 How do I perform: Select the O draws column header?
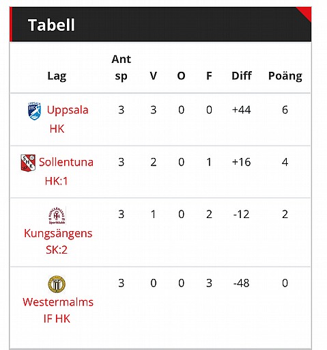181,76
